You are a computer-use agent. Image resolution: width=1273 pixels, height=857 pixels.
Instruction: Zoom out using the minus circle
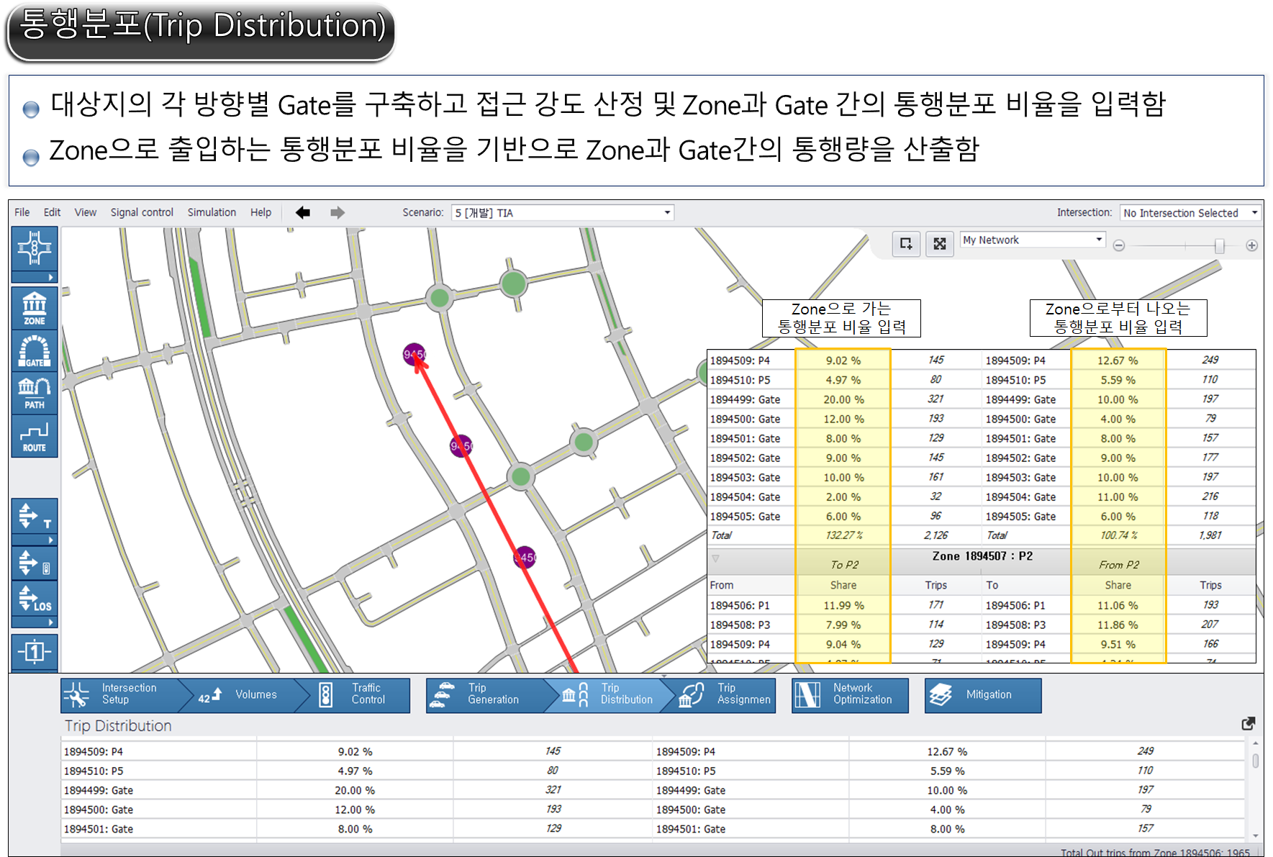(x=1119, y=245)
